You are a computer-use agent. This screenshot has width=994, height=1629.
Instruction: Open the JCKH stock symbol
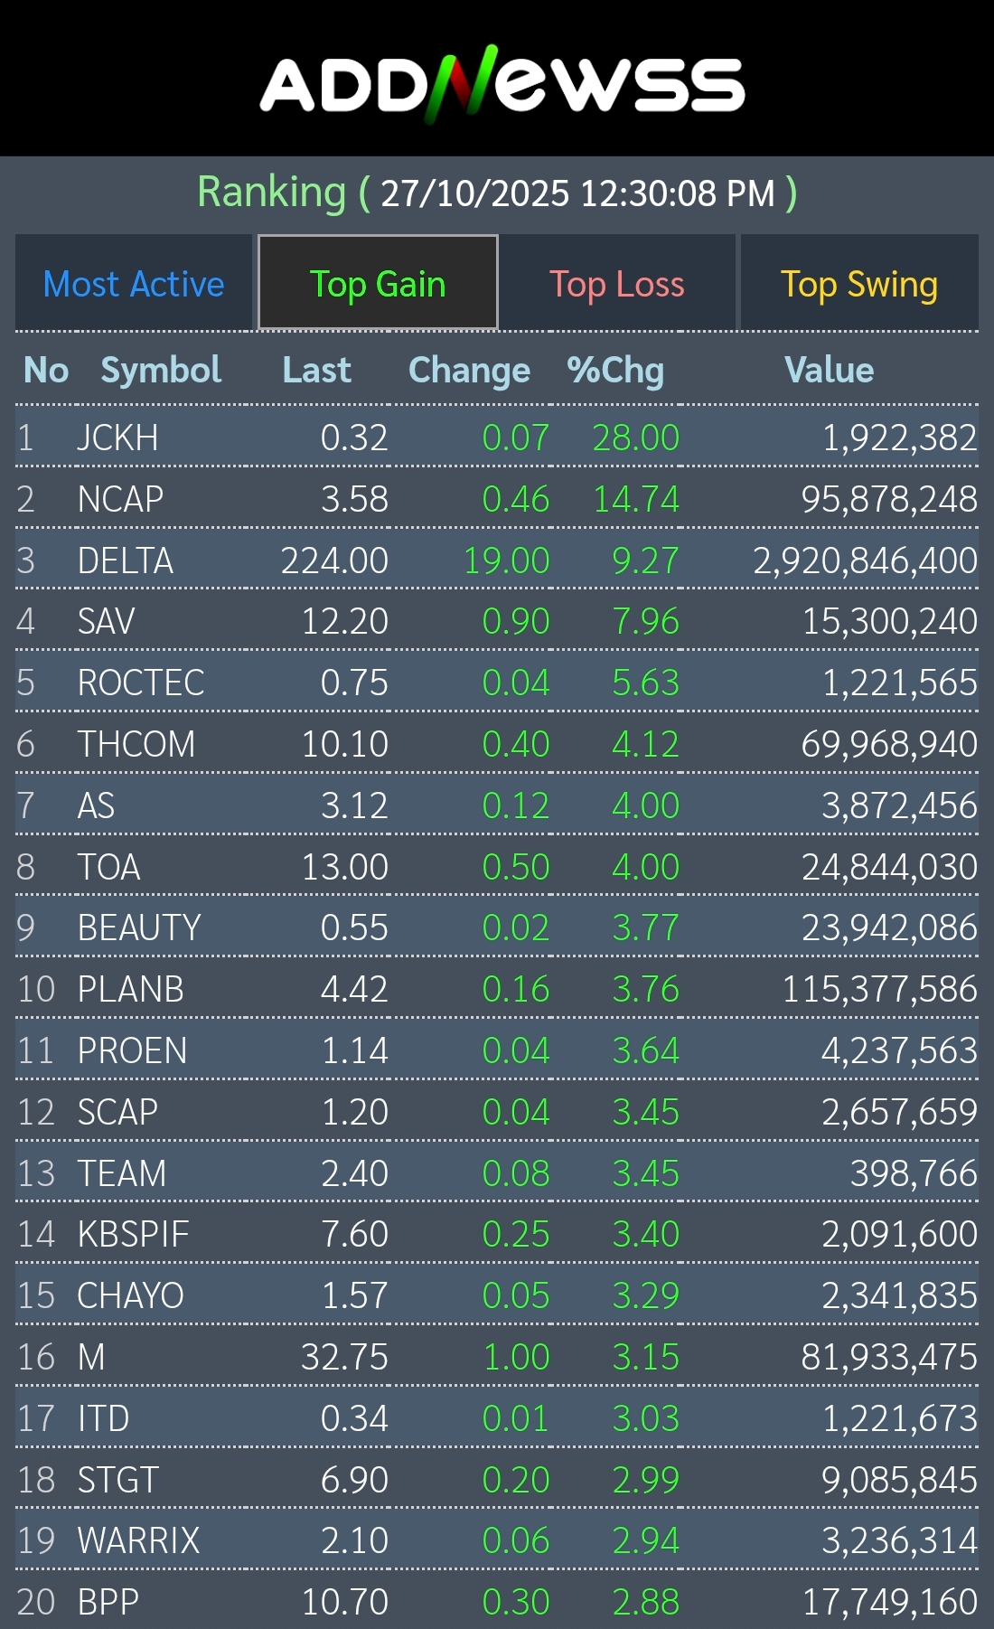coord(117,438)
